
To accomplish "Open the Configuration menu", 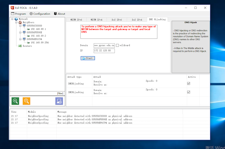I will pos(40,14).
